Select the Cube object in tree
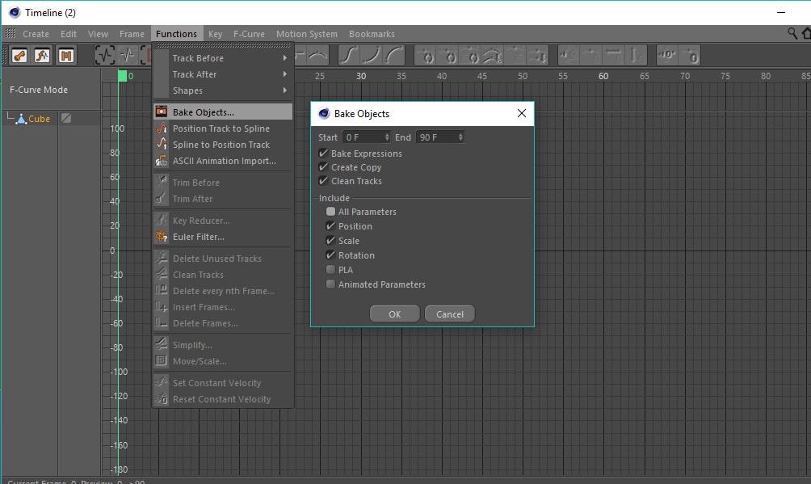 (39, 119)
